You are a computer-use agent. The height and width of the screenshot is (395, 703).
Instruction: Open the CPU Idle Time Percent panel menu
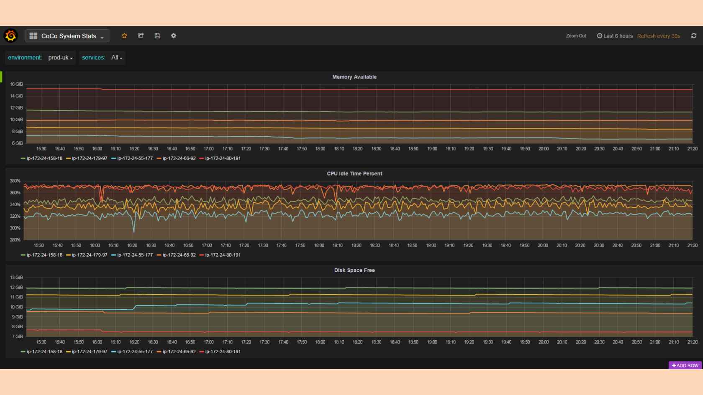click(354, 173)
